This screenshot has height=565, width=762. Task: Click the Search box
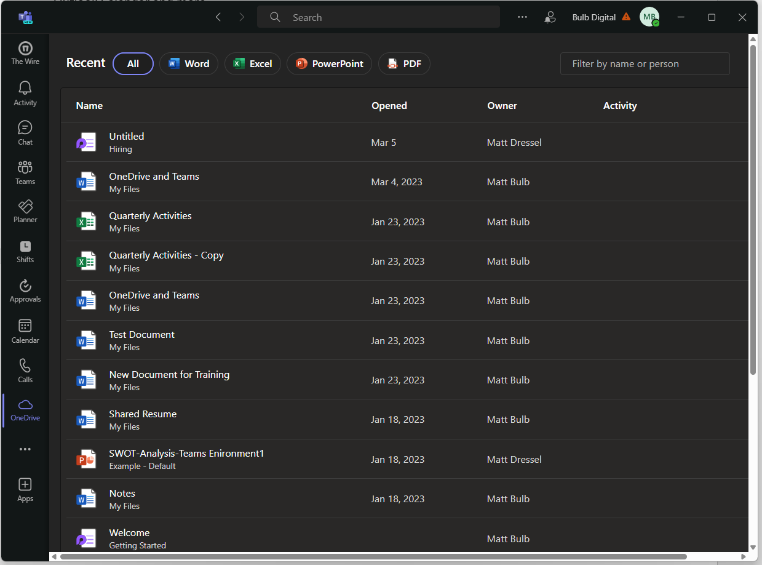click(378, 17)
